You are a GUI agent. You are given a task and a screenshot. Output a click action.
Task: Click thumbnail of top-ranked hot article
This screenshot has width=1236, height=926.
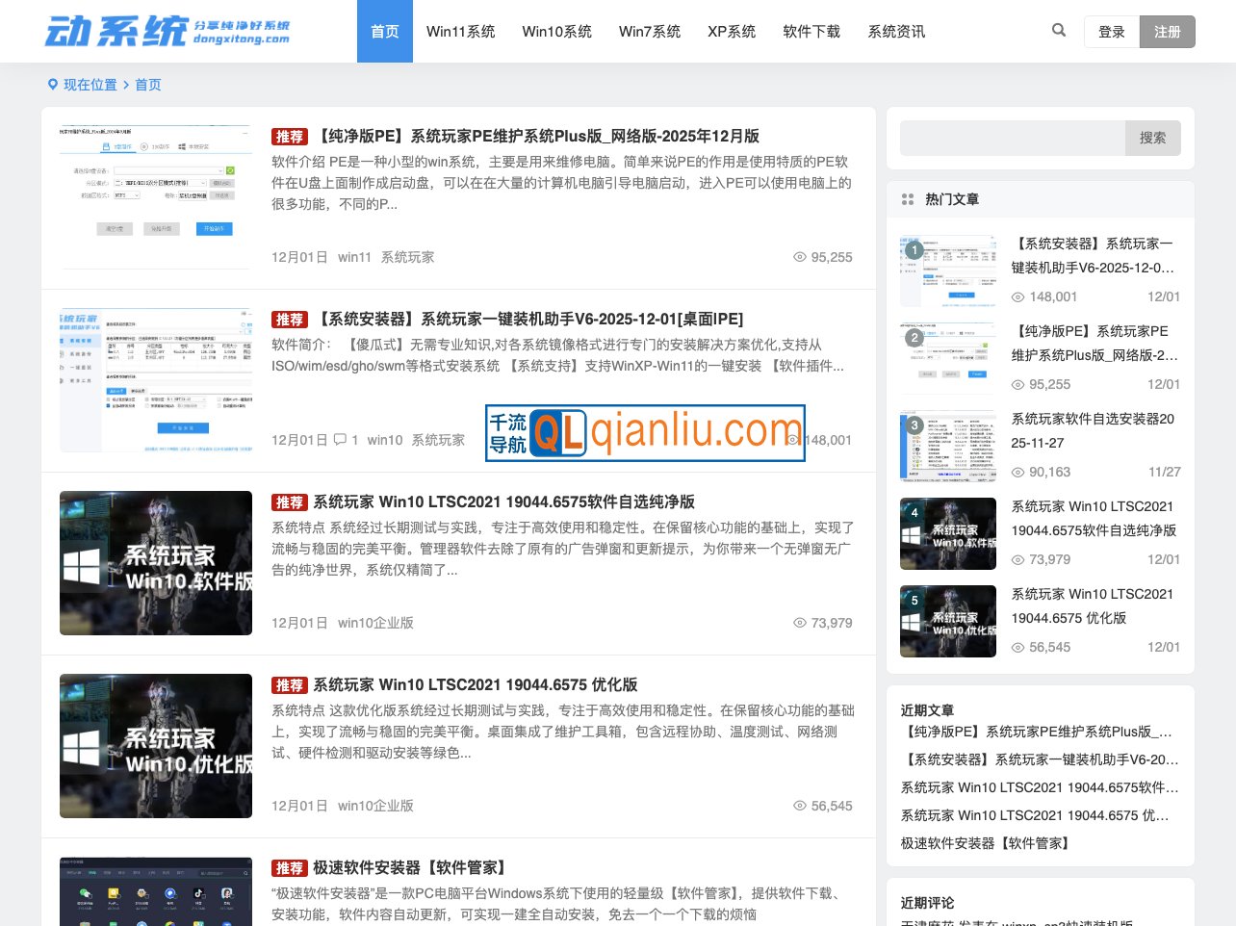(x=948, y=270)
